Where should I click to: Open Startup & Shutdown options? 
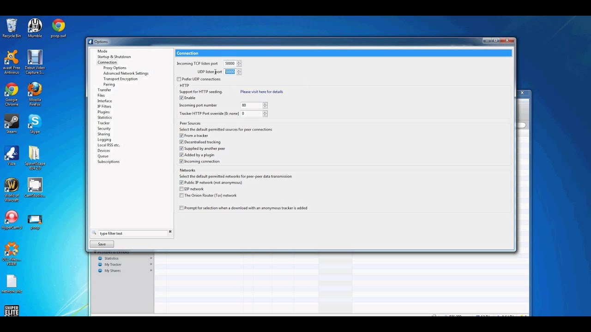pos(114,57)
